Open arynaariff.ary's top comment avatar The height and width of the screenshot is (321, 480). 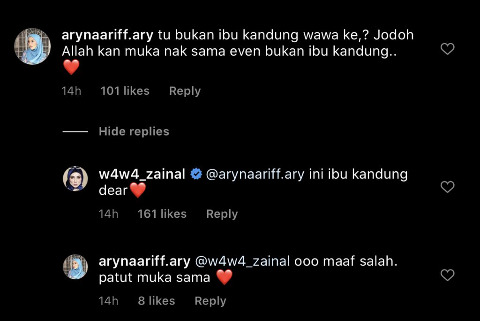tap(32, 46)
